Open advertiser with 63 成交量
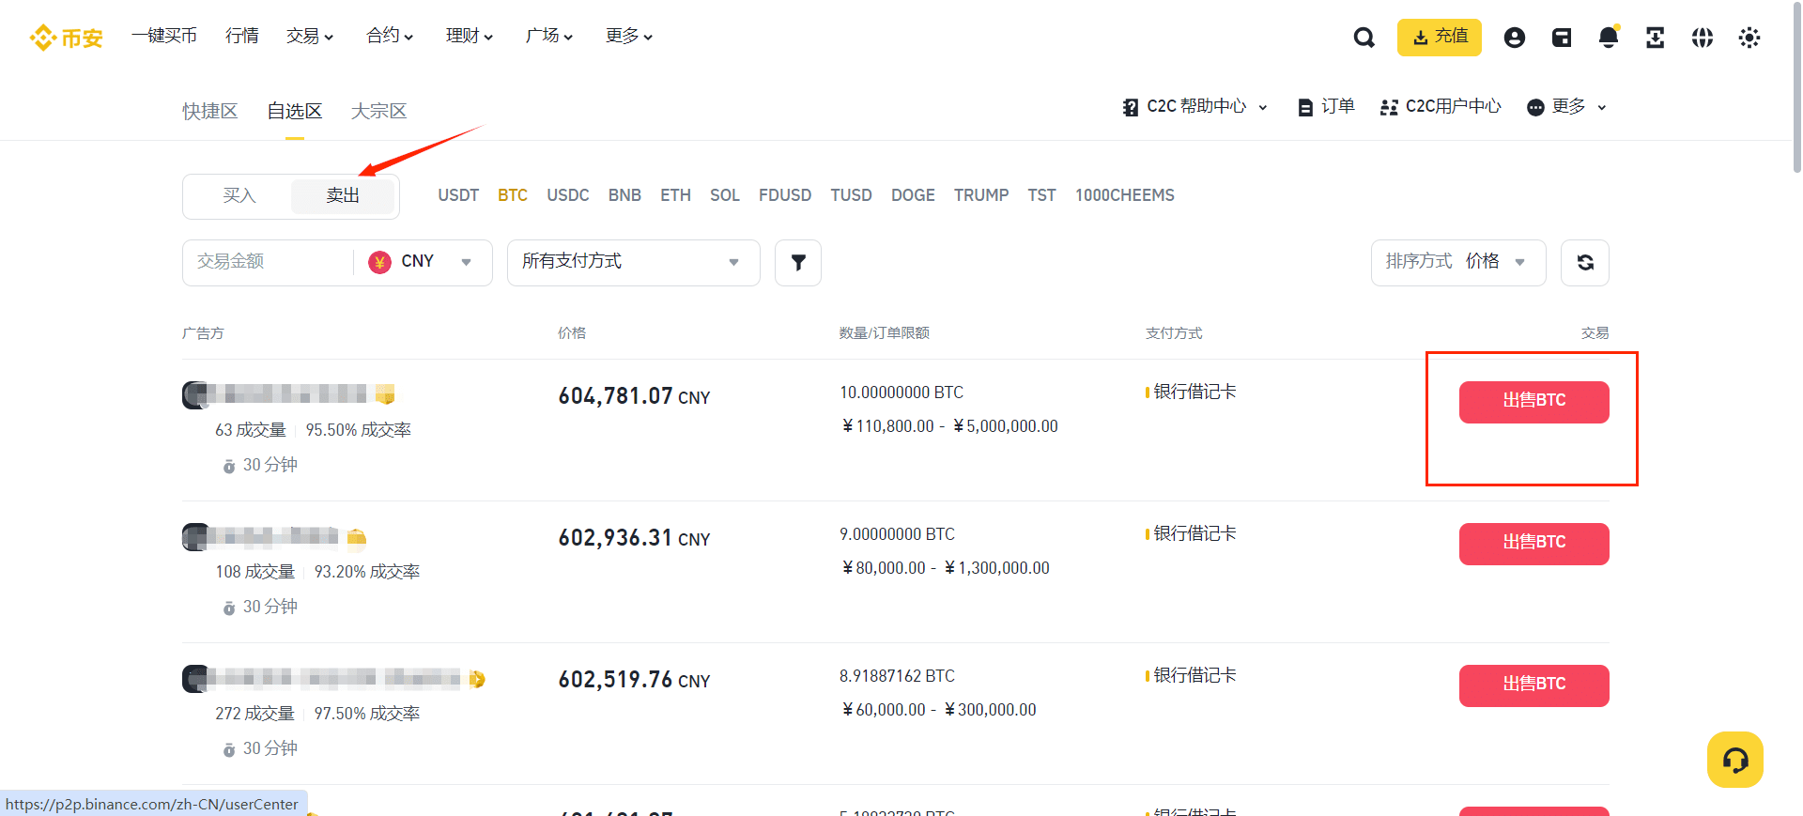This screenshot has width=1803, height=816. click(274, 394)
